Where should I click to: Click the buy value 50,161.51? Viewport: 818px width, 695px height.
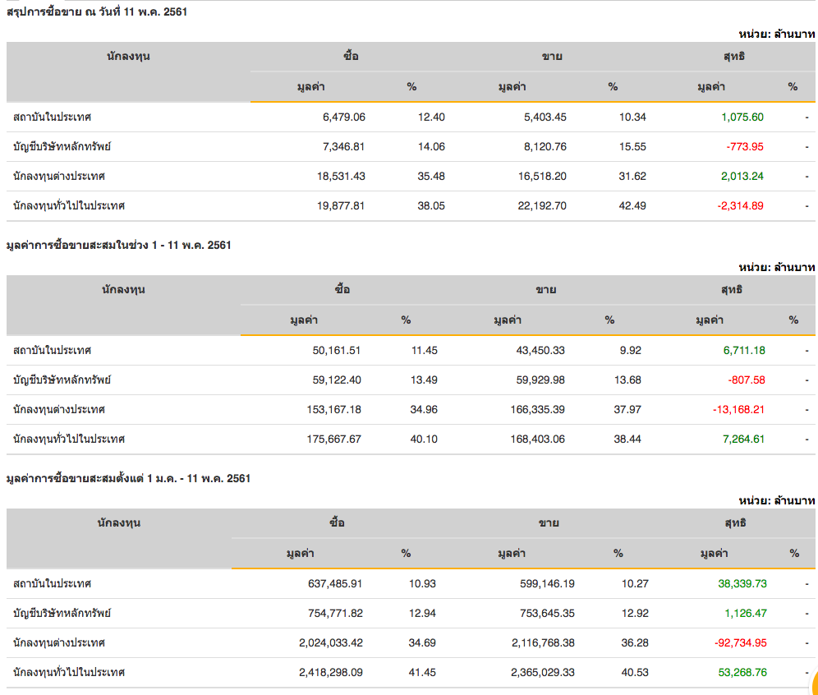[x=331, y=350]
